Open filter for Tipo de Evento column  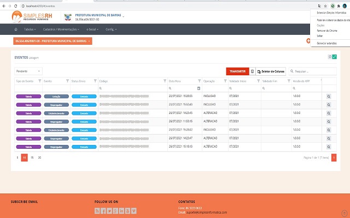[40, 81]
